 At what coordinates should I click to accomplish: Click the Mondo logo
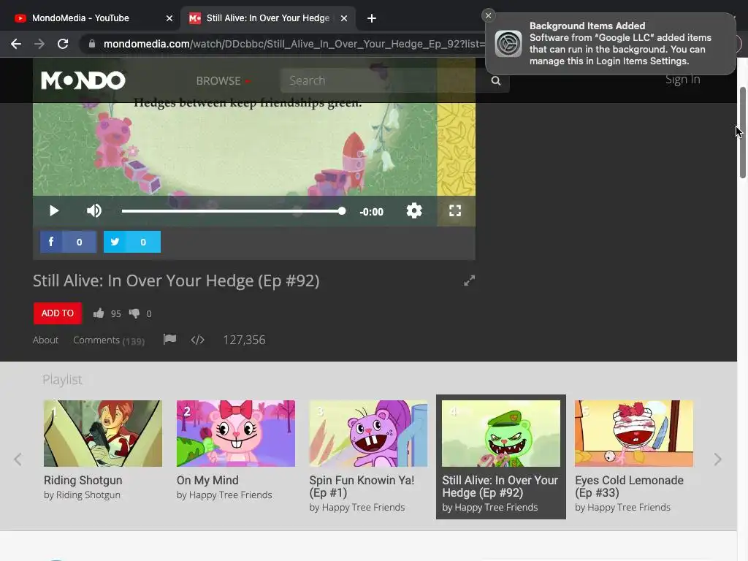(x=83, y=80)
